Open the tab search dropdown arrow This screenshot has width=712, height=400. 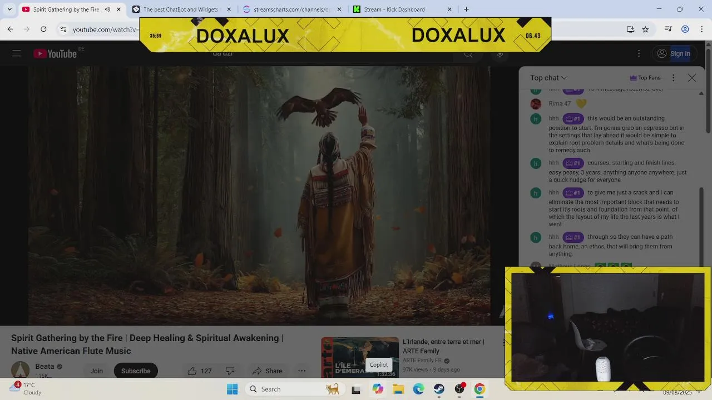(x=9, y=9)
